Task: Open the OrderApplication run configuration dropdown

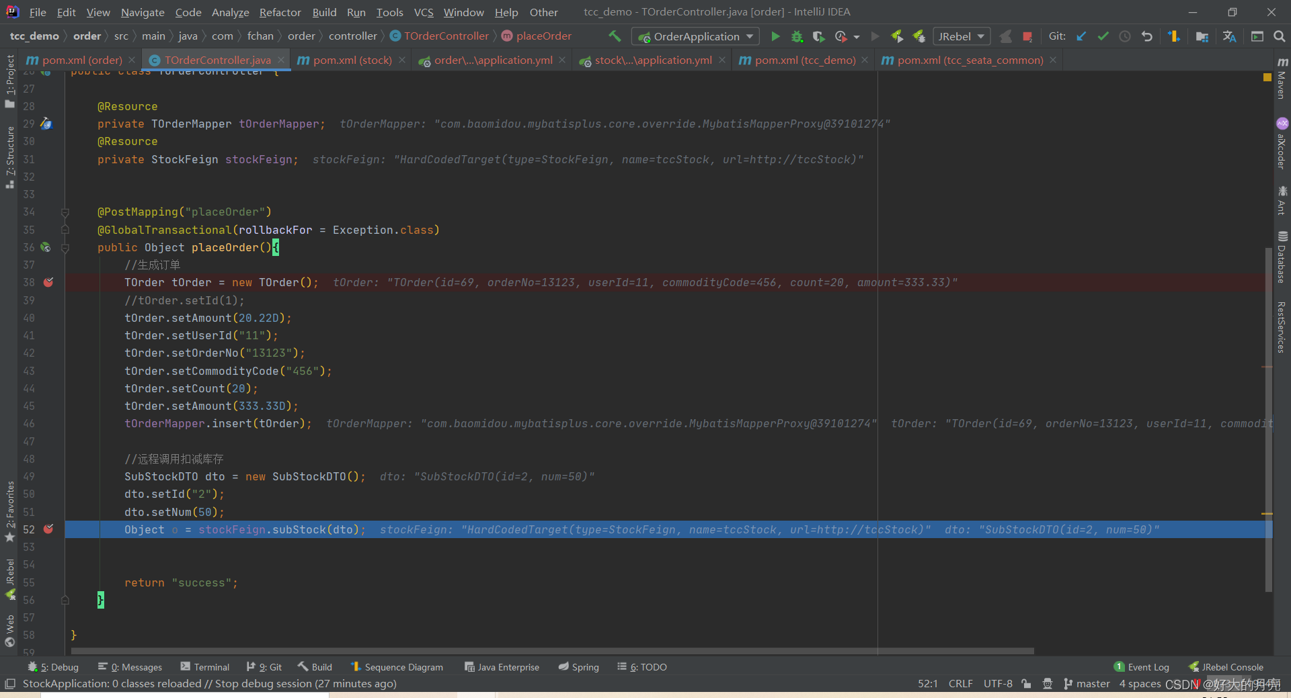Action: coord(695,36)
